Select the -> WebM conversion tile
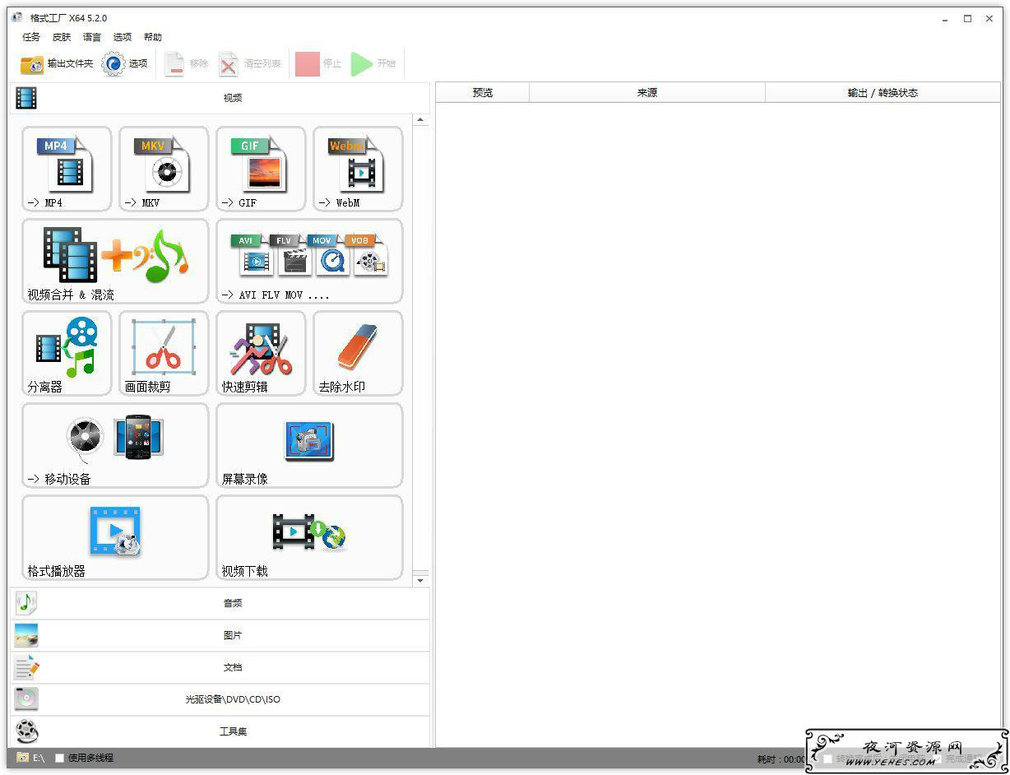The width and height of the screenshot is (1010, 775). [x=358, y=169]
